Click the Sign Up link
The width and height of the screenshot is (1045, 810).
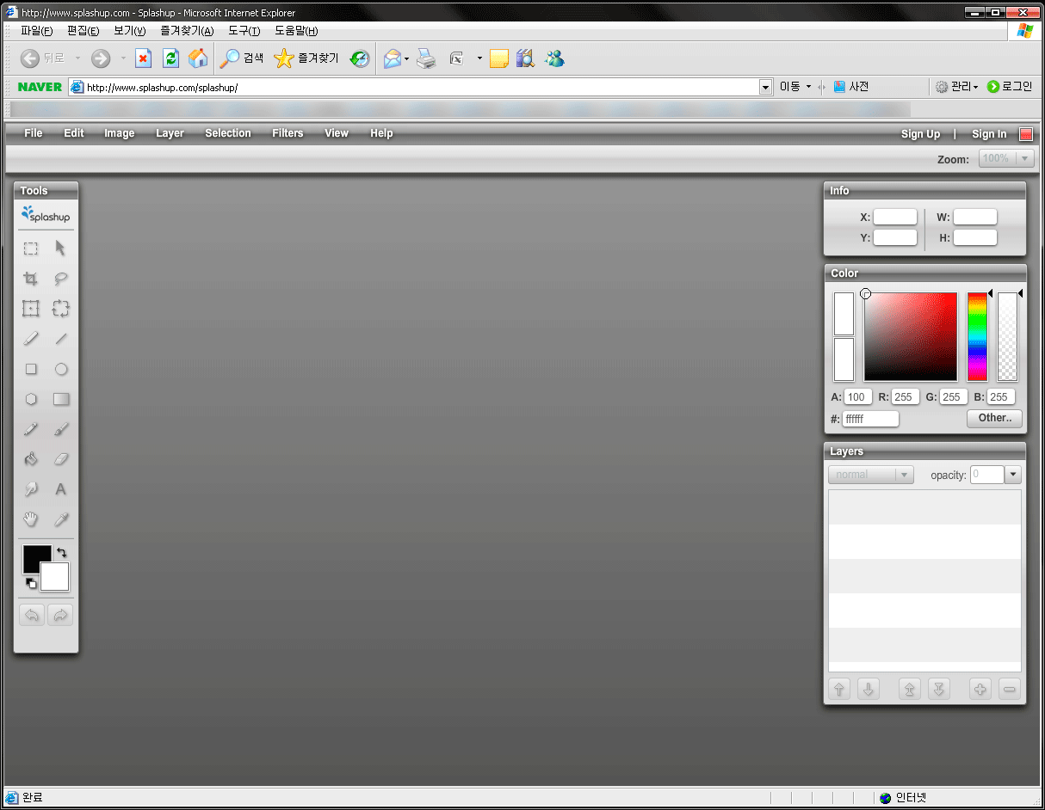[x=920, y=134]
